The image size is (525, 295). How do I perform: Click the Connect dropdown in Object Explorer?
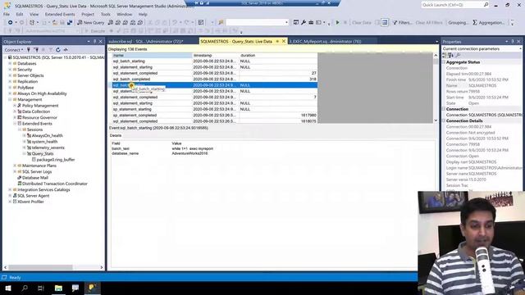click(x=14, y=49)
